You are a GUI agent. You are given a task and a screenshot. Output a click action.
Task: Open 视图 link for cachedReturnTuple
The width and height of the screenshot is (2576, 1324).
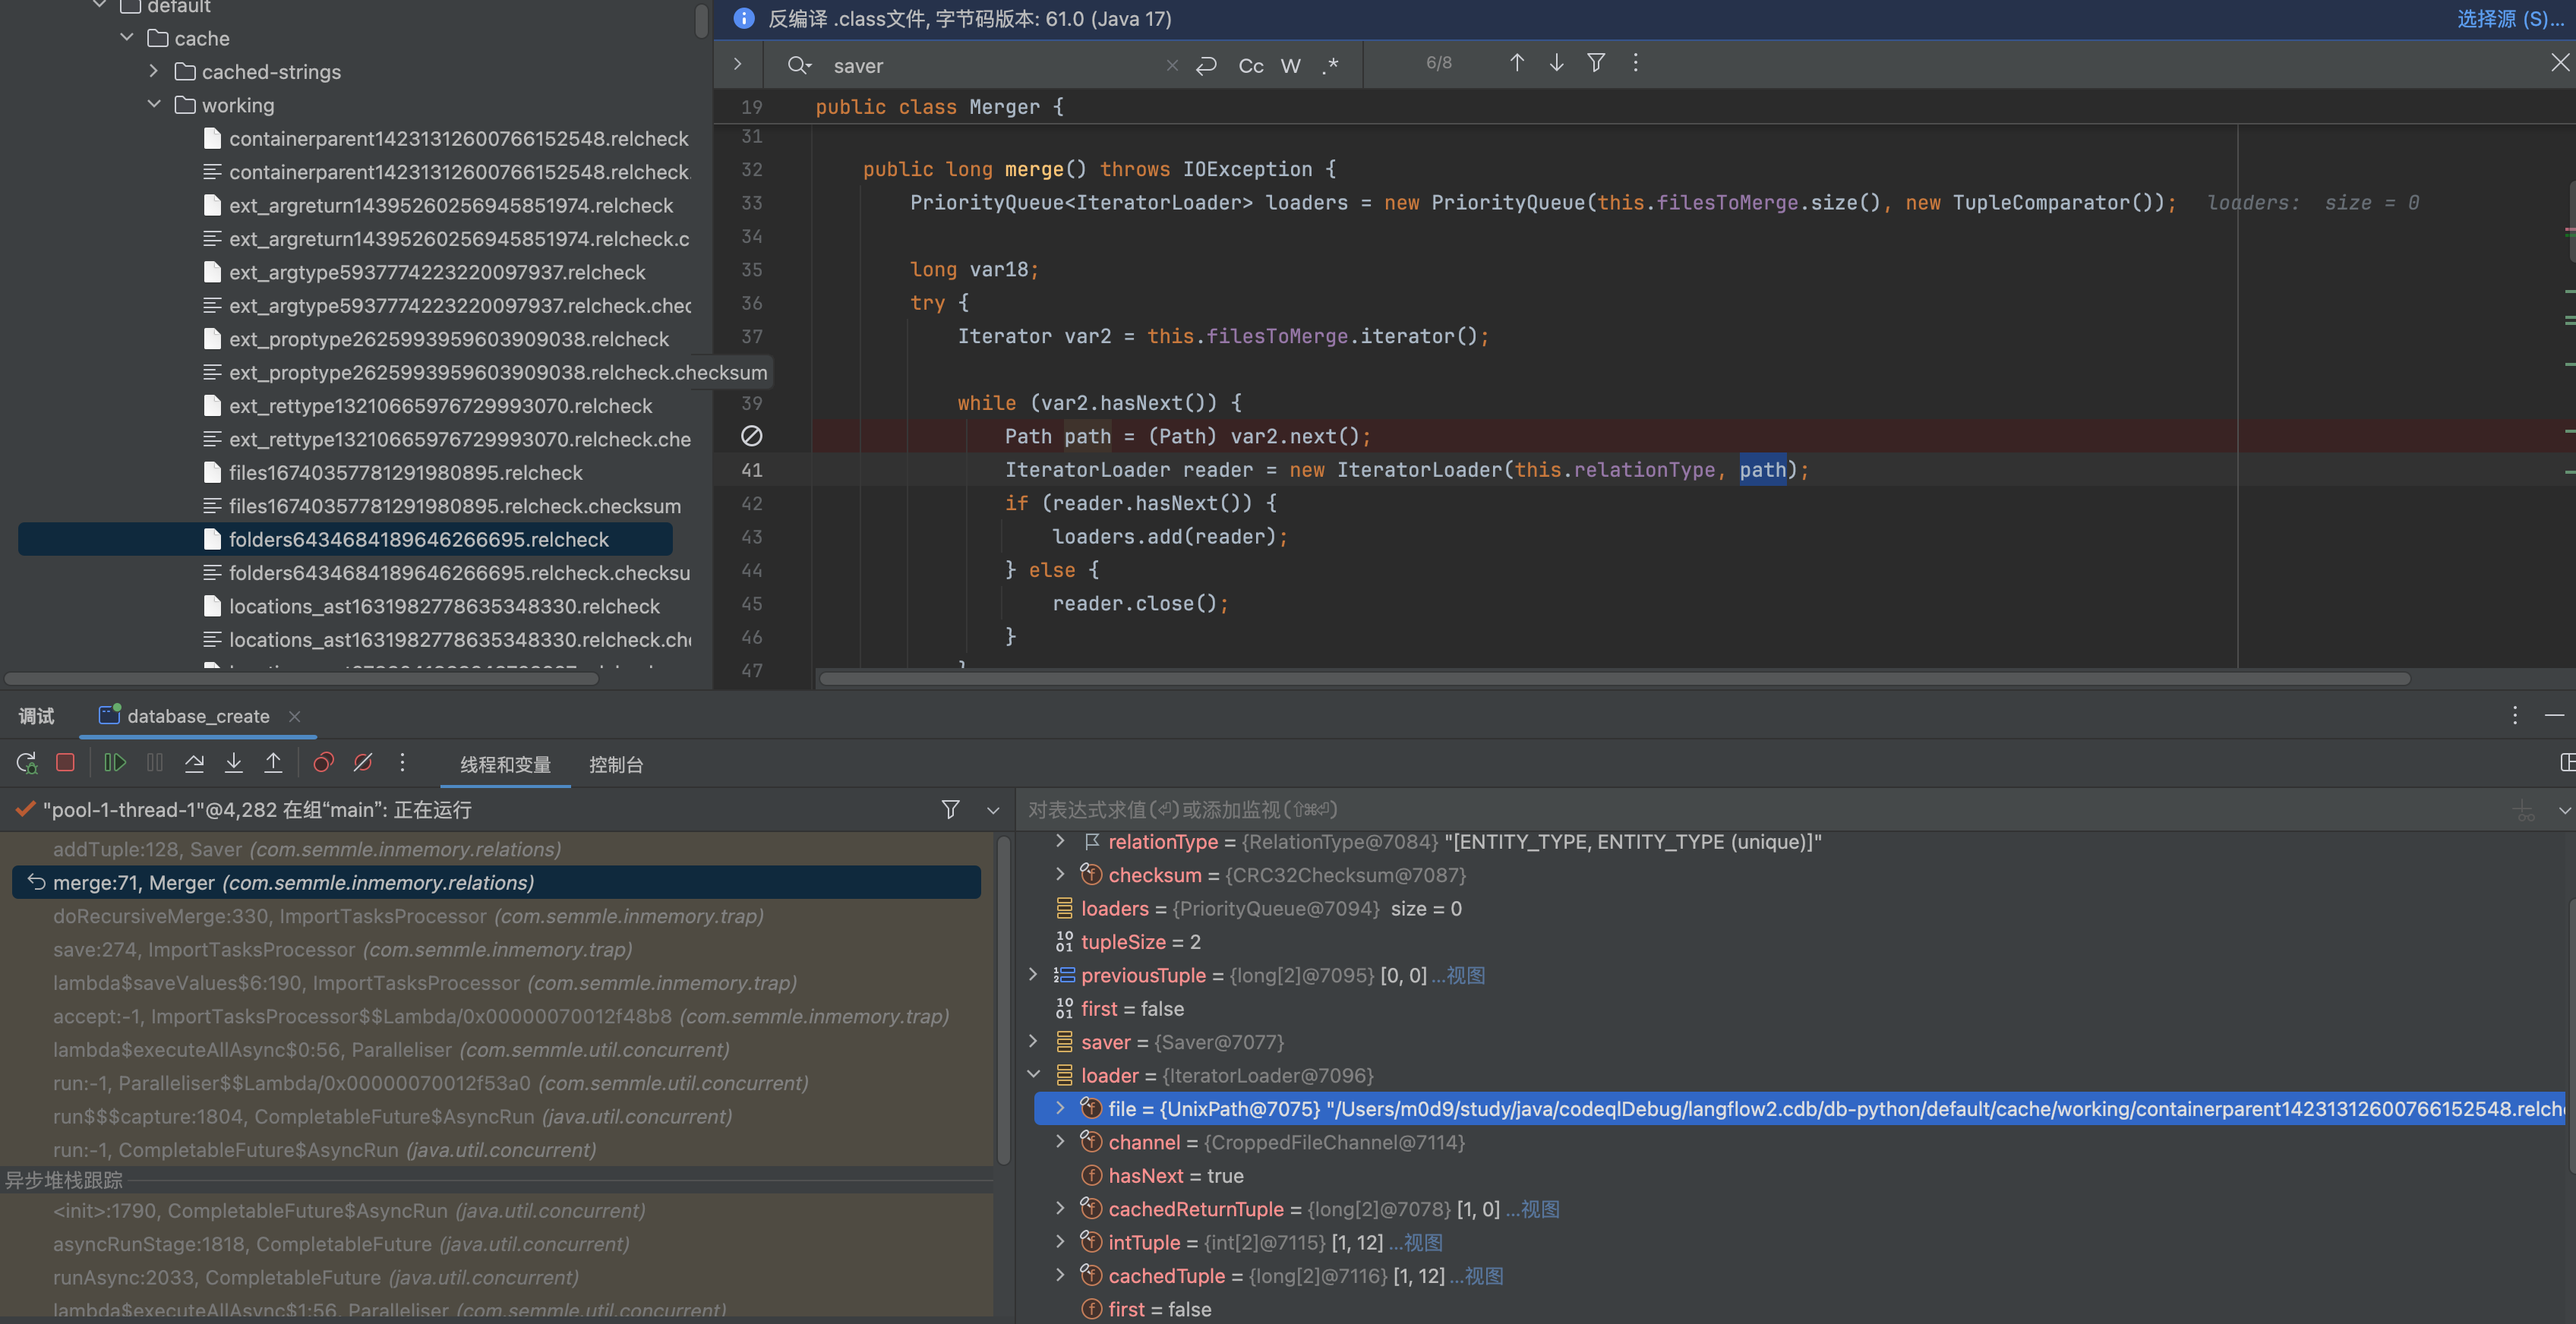click(x=1541, y=1209)
